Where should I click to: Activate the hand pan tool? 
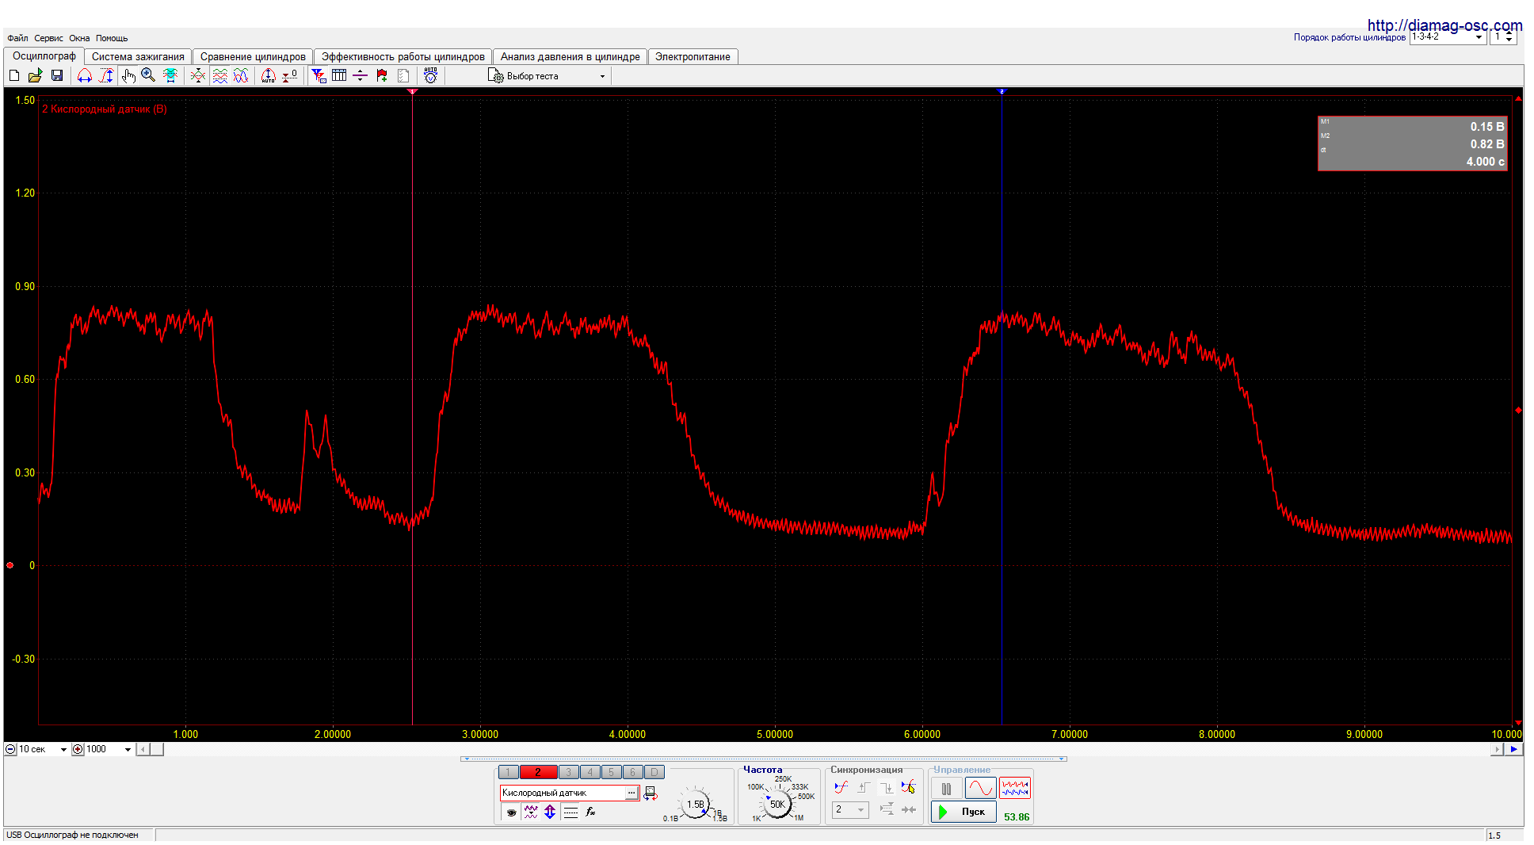128,75
